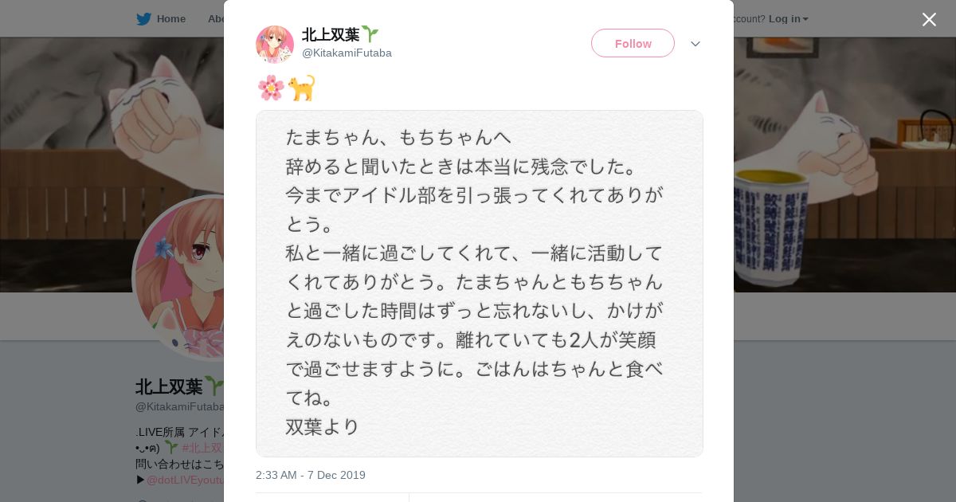The image size is (956, 502).
Task: Open the Log in dropdown
Action: 788,19
